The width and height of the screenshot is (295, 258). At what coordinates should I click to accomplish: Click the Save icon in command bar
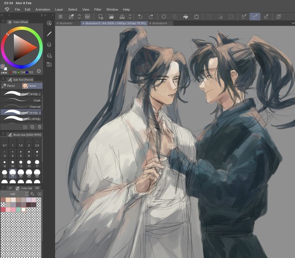tap(122, 17)
